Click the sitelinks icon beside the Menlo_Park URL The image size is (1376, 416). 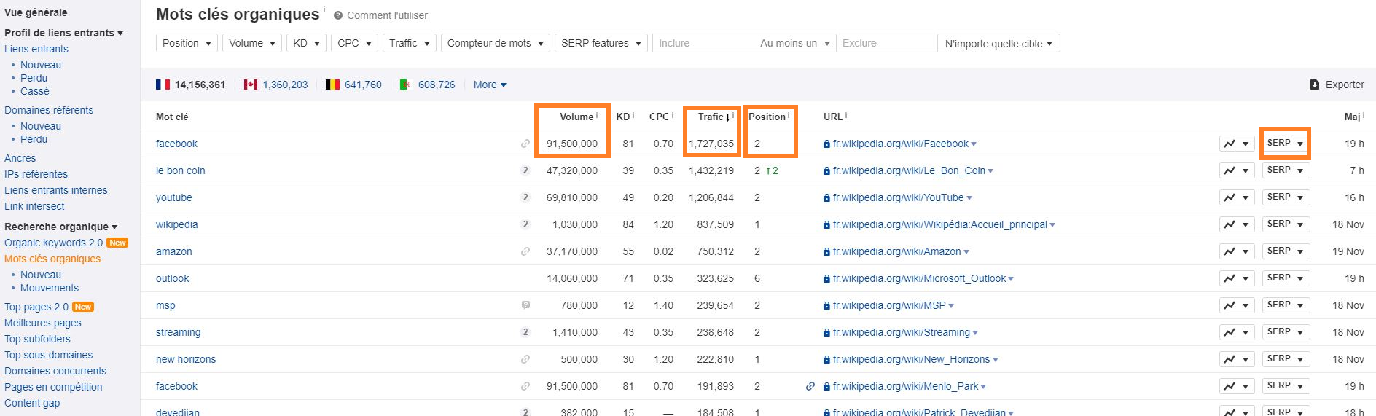pos(810,386)
